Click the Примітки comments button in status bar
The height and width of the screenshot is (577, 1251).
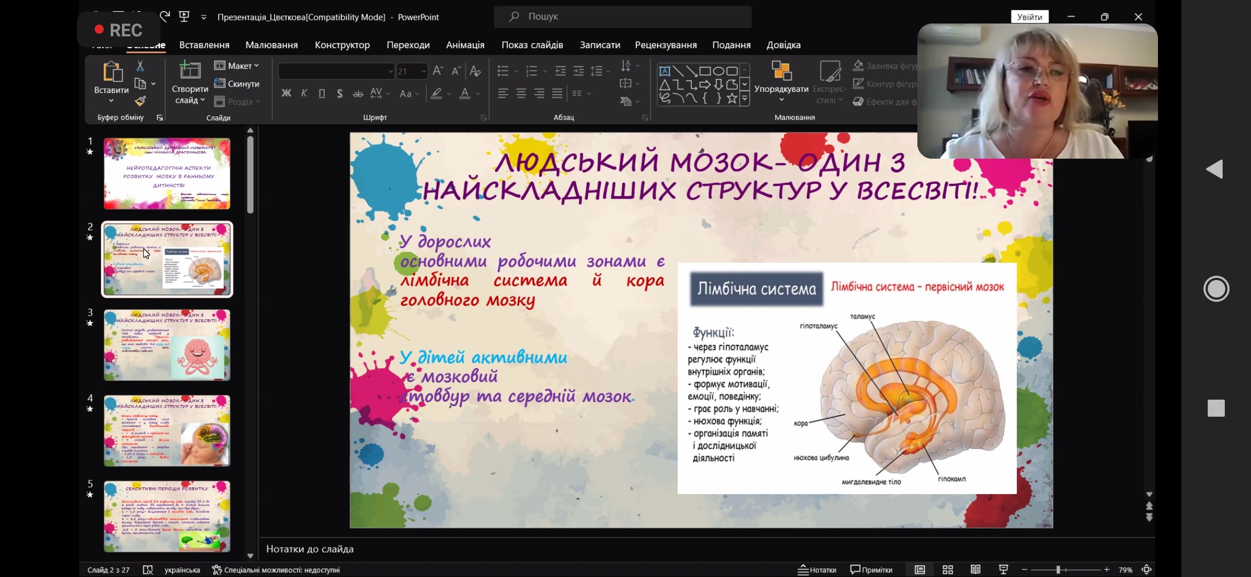click(x=871, y=570)
